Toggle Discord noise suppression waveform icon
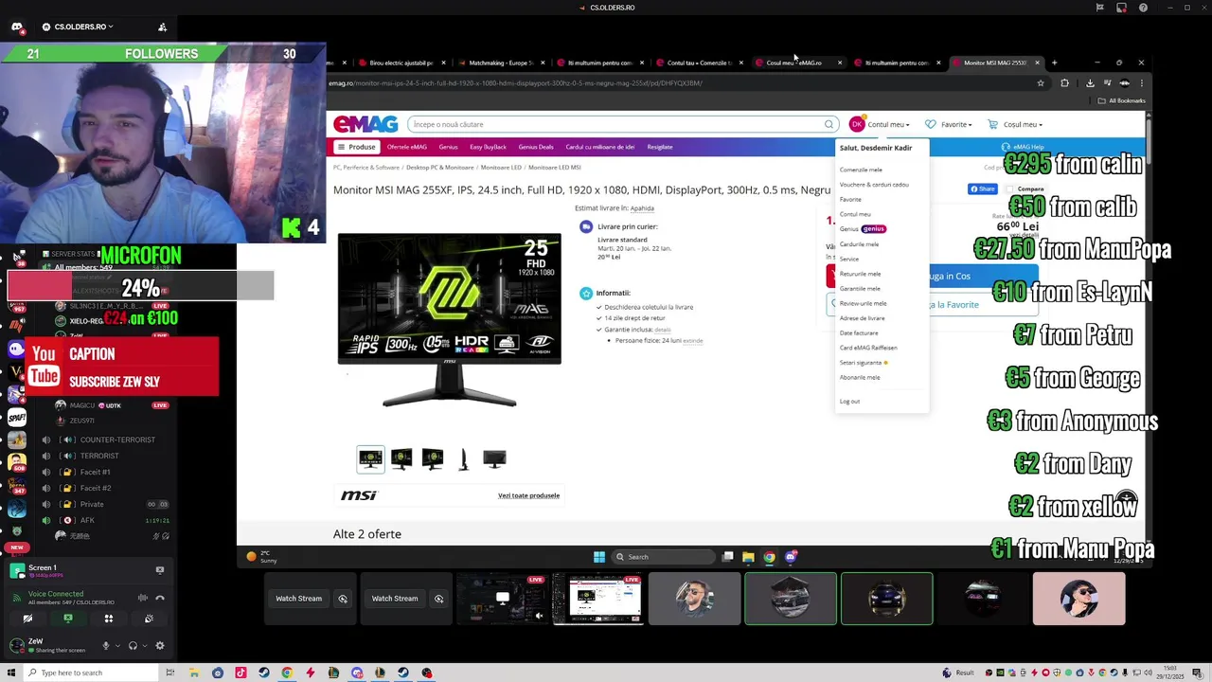 (143, 598)
